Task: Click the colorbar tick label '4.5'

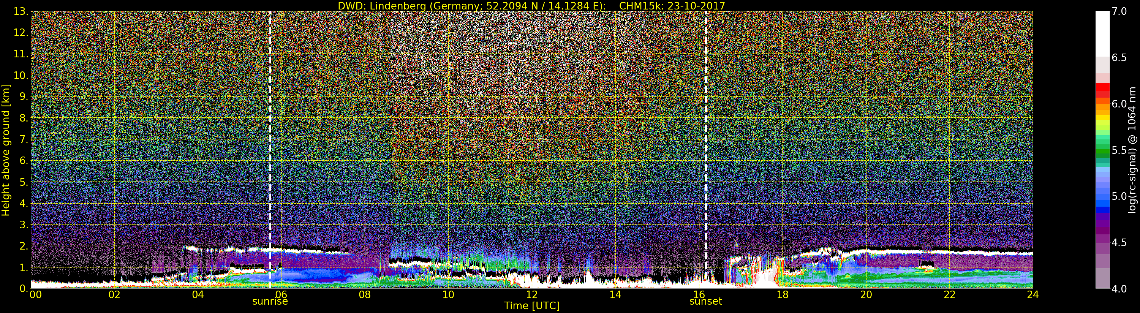Action: coord(1119,243)
